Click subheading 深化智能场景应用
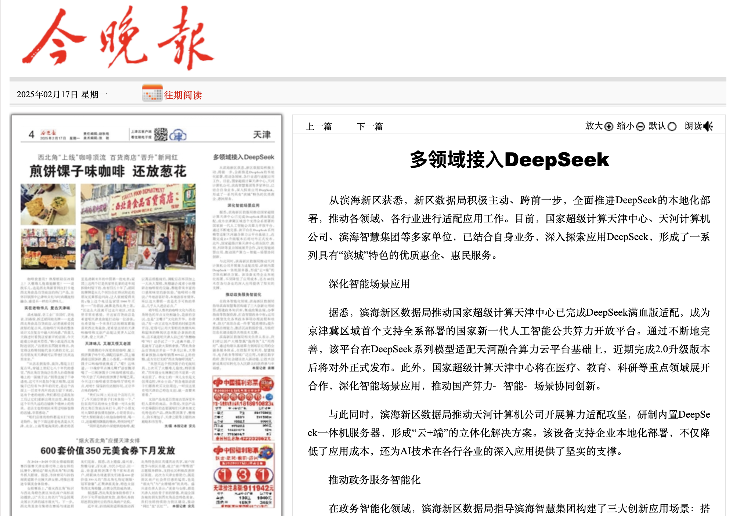Viewport: 733px width, 516px height. (x=369, y=284)
